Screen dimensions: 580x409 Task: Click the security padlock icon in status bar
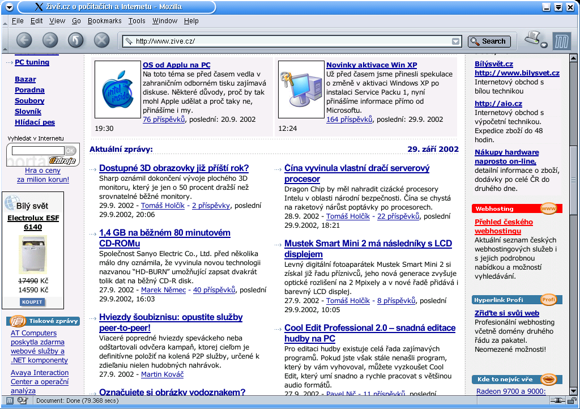pos(572,401)
